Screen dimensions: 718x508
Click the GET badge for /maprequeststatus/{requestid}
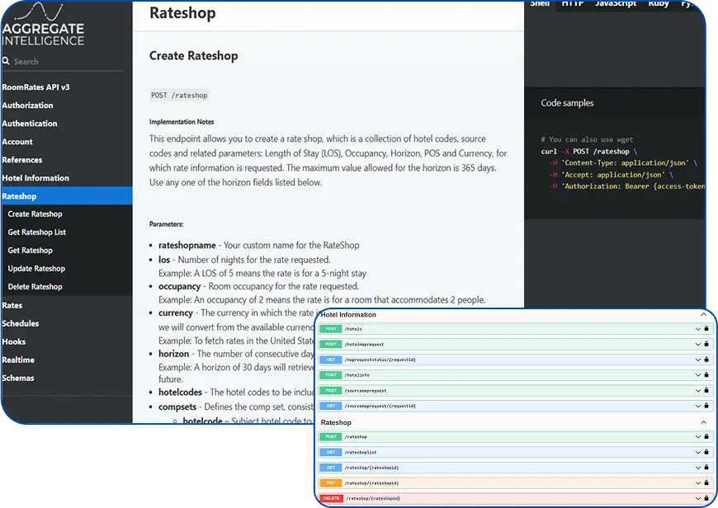click(x=331, y=360)
